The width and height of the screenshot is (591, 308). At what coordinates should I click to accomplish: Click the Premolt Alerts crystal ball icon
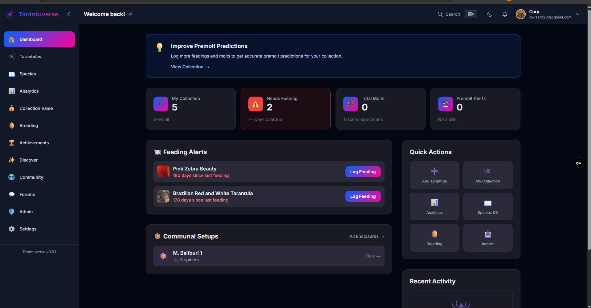tap(446, 104)
